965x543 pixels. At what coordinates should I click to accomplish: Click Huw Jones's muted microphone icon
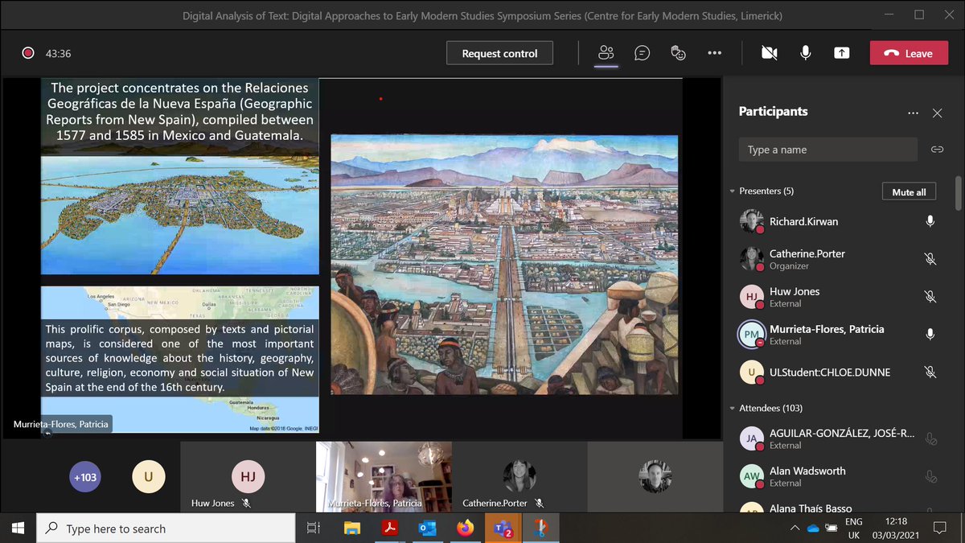click(930, 297)
